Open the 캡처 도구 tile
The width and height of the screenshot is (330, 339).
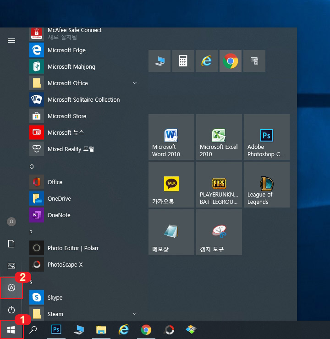[x=219, y=232]
